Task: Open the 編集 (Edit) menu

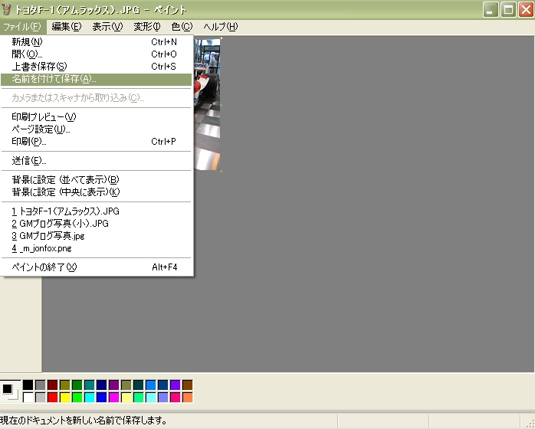Action: point(66,27)
